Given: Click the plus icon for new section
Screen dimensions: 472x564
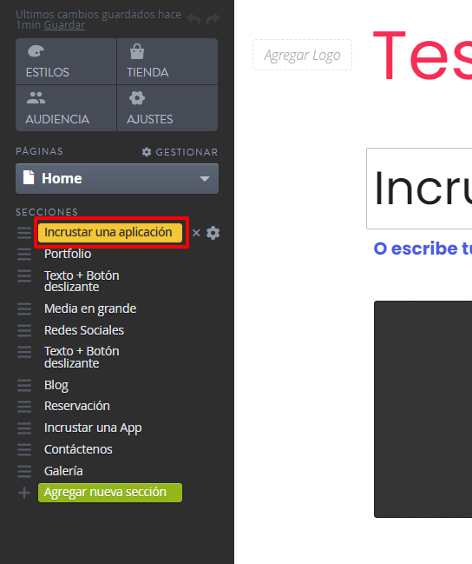Looking at the screenshot, I should click(24, 493).
